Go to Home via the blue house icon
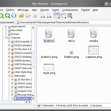The width and height of the screenshot is (111, 111). pos(14,16)
